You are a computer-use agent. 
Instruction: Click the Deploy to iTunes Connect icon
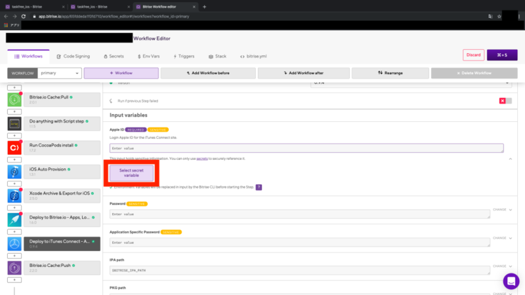[x=14, y=244]
